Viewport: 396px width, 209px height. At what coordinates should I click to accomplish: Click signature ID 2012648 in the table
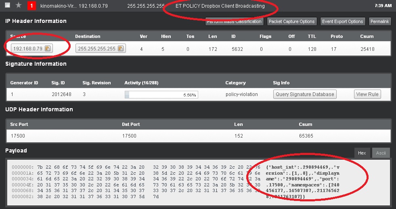(x=61, y=94)
